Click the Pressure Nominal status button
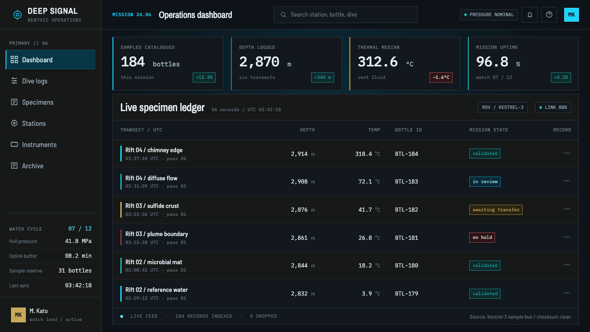590x332 pixels. pos(489,15)
